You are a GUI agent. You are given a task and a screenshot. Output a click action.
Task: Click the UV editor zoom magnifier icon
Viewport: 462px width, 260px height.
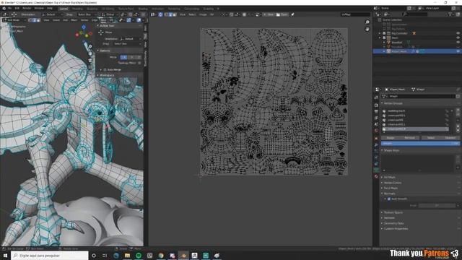(367, 22)
